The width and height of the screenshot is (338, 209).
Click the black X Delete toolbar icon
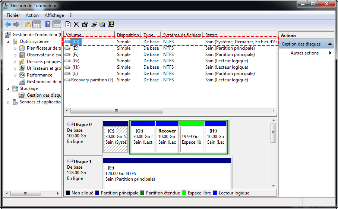(x=76, y=24)
